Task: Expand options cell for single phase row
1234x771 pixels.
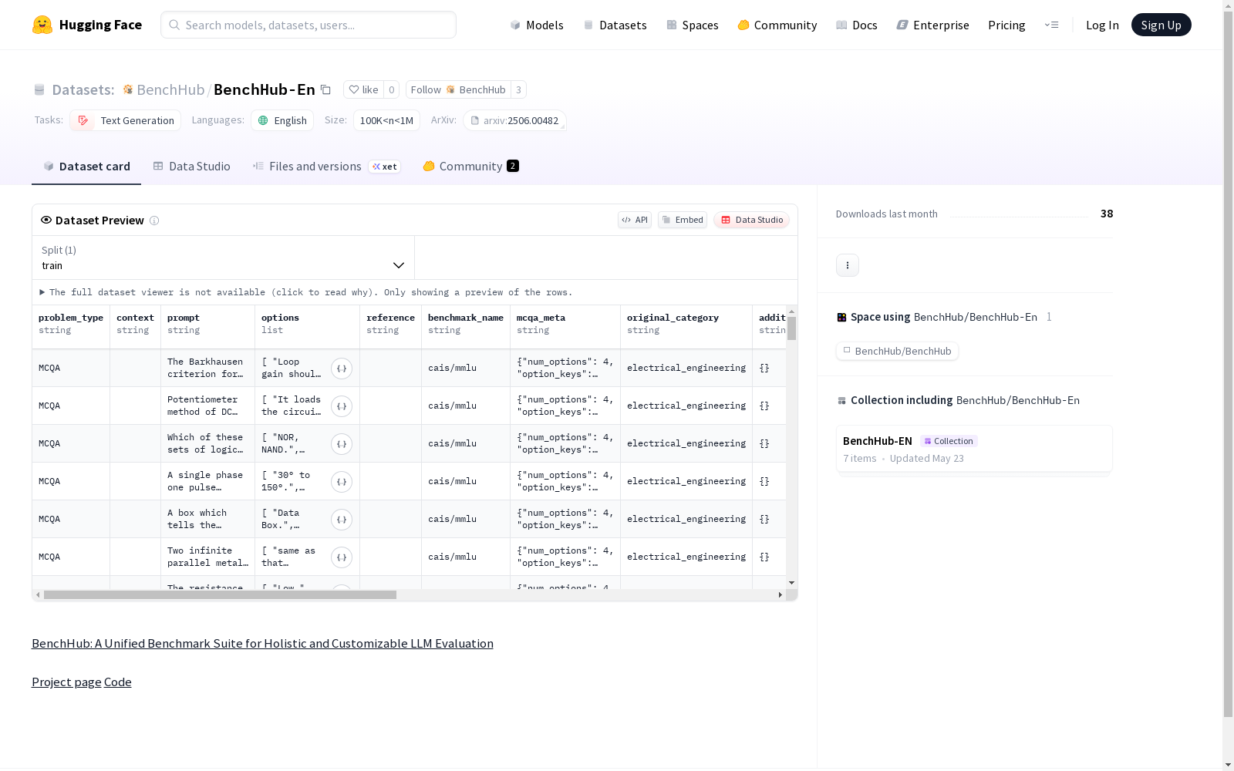Action: pos(342,482)
